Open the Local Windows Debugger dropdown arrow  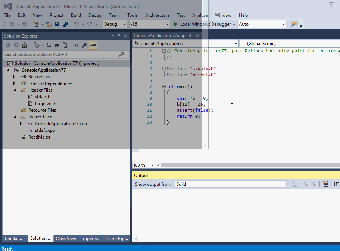(234, 24)
